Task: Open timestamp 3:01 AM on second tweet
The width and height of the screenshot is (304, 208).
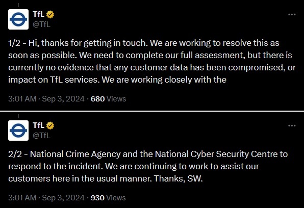Action: click(22, 198)
